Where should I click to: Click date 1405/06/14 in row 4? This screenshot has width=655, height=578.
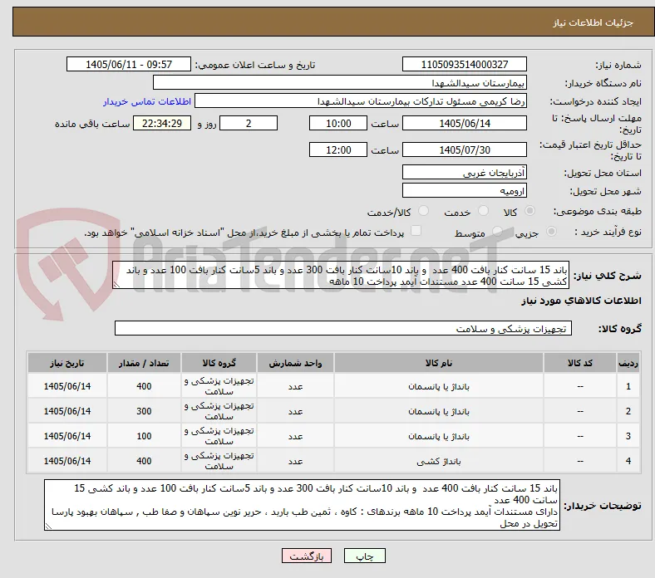click(x=67, y=461)
